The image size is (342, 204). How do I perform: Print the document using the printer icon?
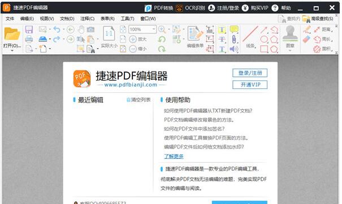[29, 39]
